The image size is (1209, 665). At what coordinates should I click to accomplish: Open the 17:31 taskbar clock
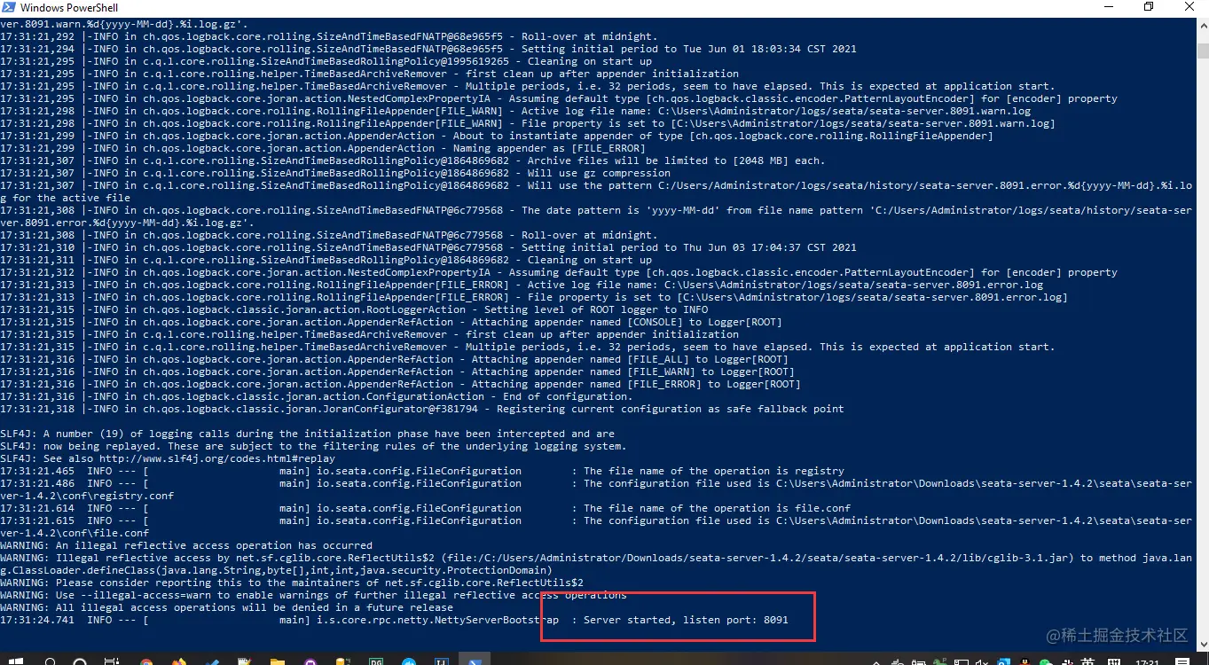click(x=1147, y=661)
